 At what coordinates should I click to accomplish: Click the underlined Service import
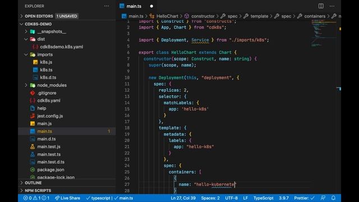(x=200, y=40)
